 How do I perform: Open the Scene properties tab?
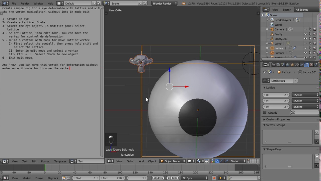tap(283, 65)
